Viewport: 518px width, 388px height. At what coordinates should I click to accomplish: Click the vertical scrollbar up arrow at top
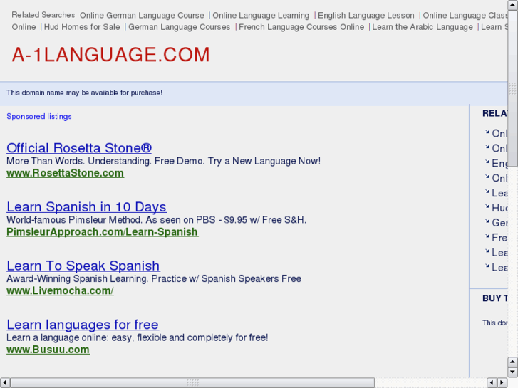coord(513,5)
